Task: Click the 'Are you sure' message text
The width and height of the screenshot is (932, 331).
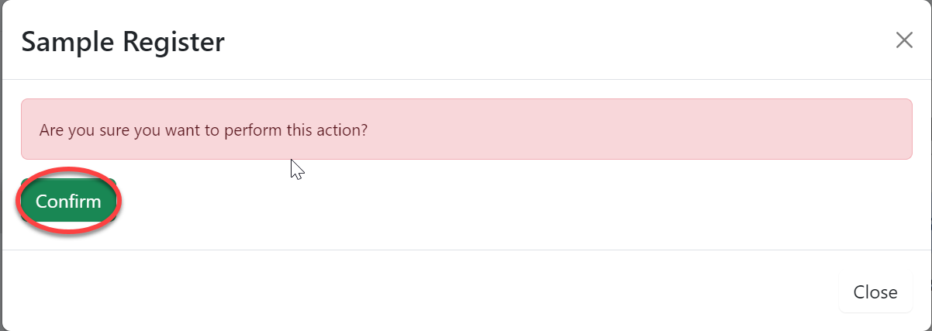Action: 203,129
